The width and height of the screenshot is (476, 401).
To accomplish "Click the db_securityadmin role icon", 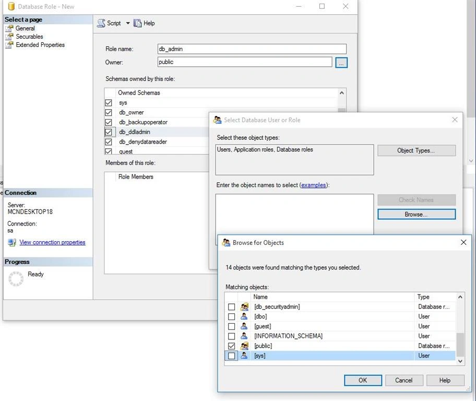I will click(x=244, y=306).
